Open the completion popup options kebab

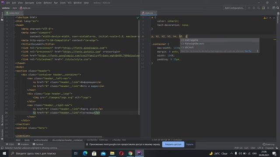[x=257, y=51]
